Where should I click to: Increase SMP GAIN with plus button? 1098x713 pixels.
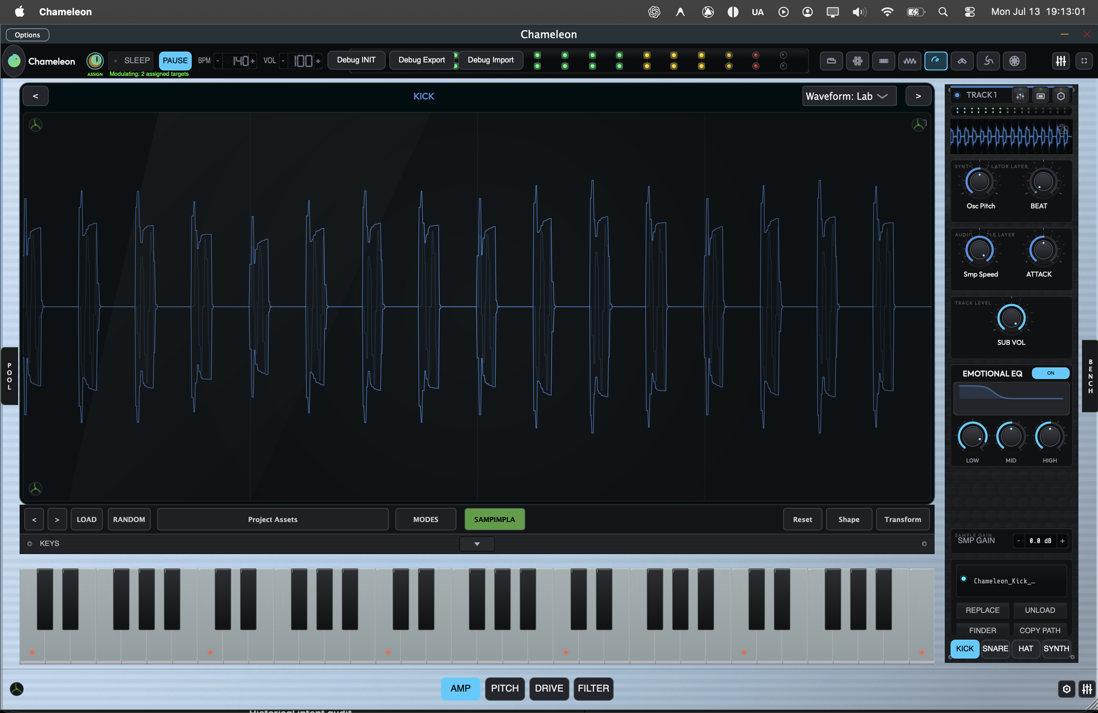coord(1062,541)
